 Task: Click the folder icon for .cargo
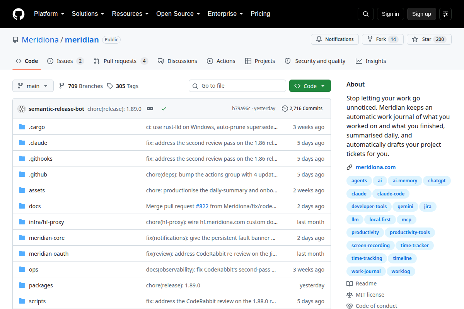tap(22, 127)
